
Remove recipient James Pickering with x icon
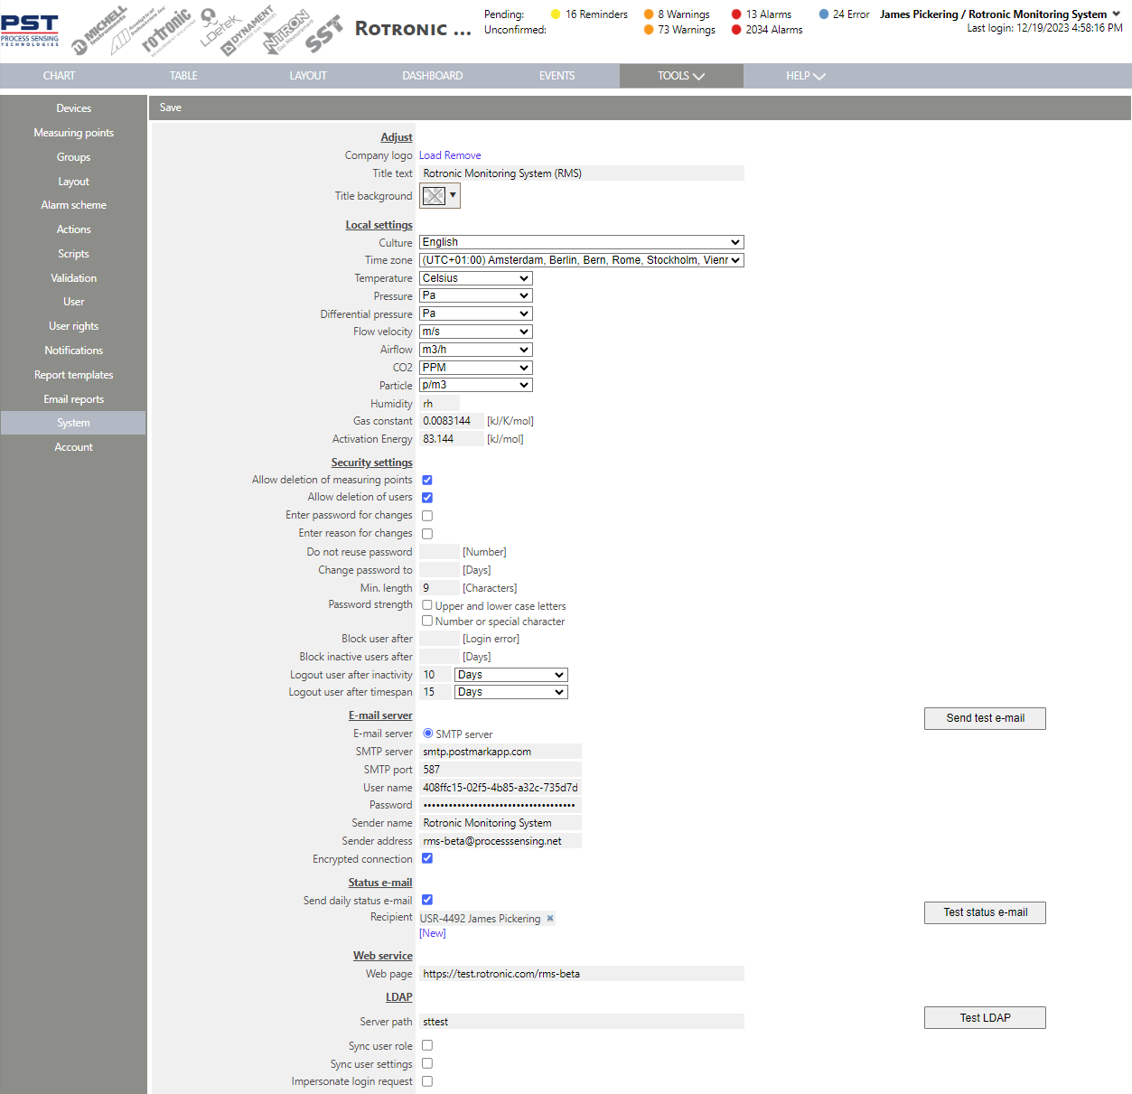tap(549, 918)
